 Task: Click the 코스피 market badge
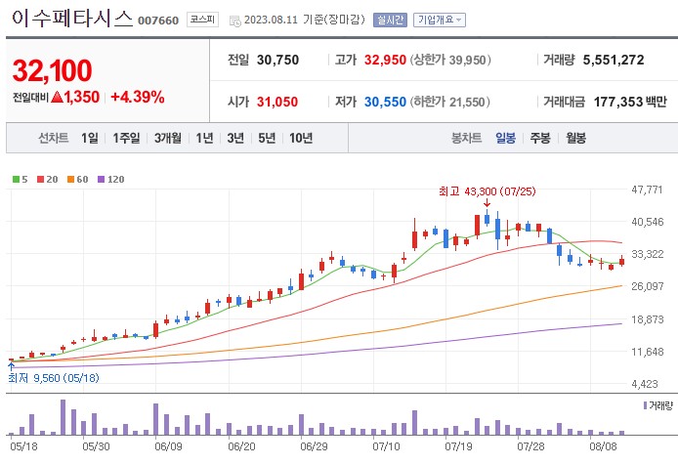pos(202,20)
